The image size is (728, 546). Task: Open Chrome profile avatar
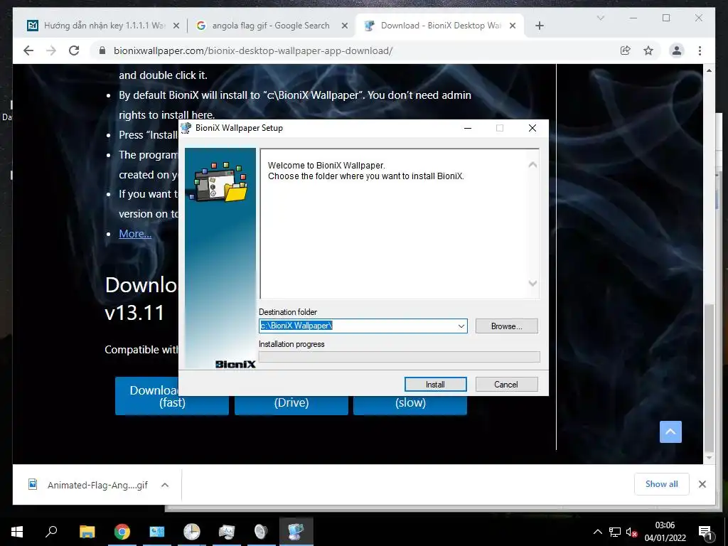[x=677, y=50]
